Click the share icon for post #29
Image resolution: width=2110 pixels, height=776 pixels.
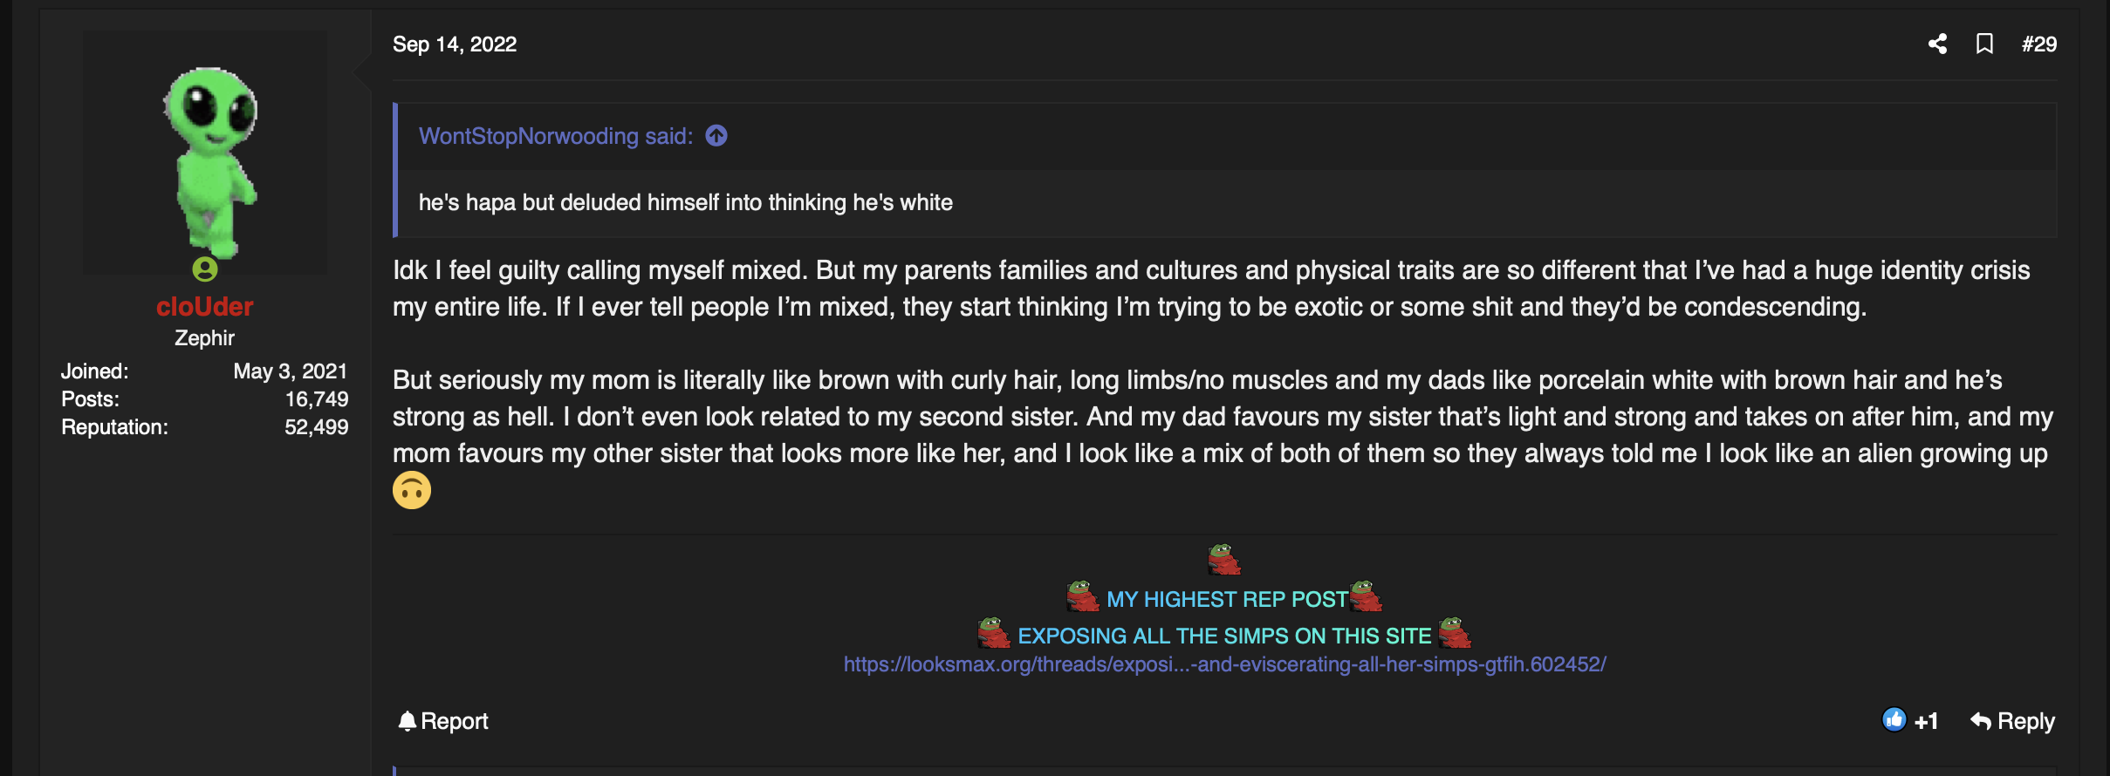[x=1937, y=44]
